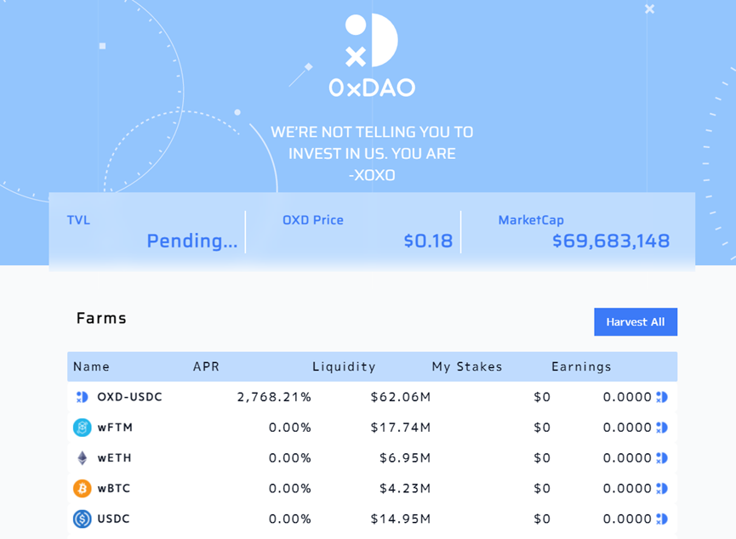The height and width of the screenshot is (539, 736).
Task: Sort farms by APR column header
Action: click(206, 367)
